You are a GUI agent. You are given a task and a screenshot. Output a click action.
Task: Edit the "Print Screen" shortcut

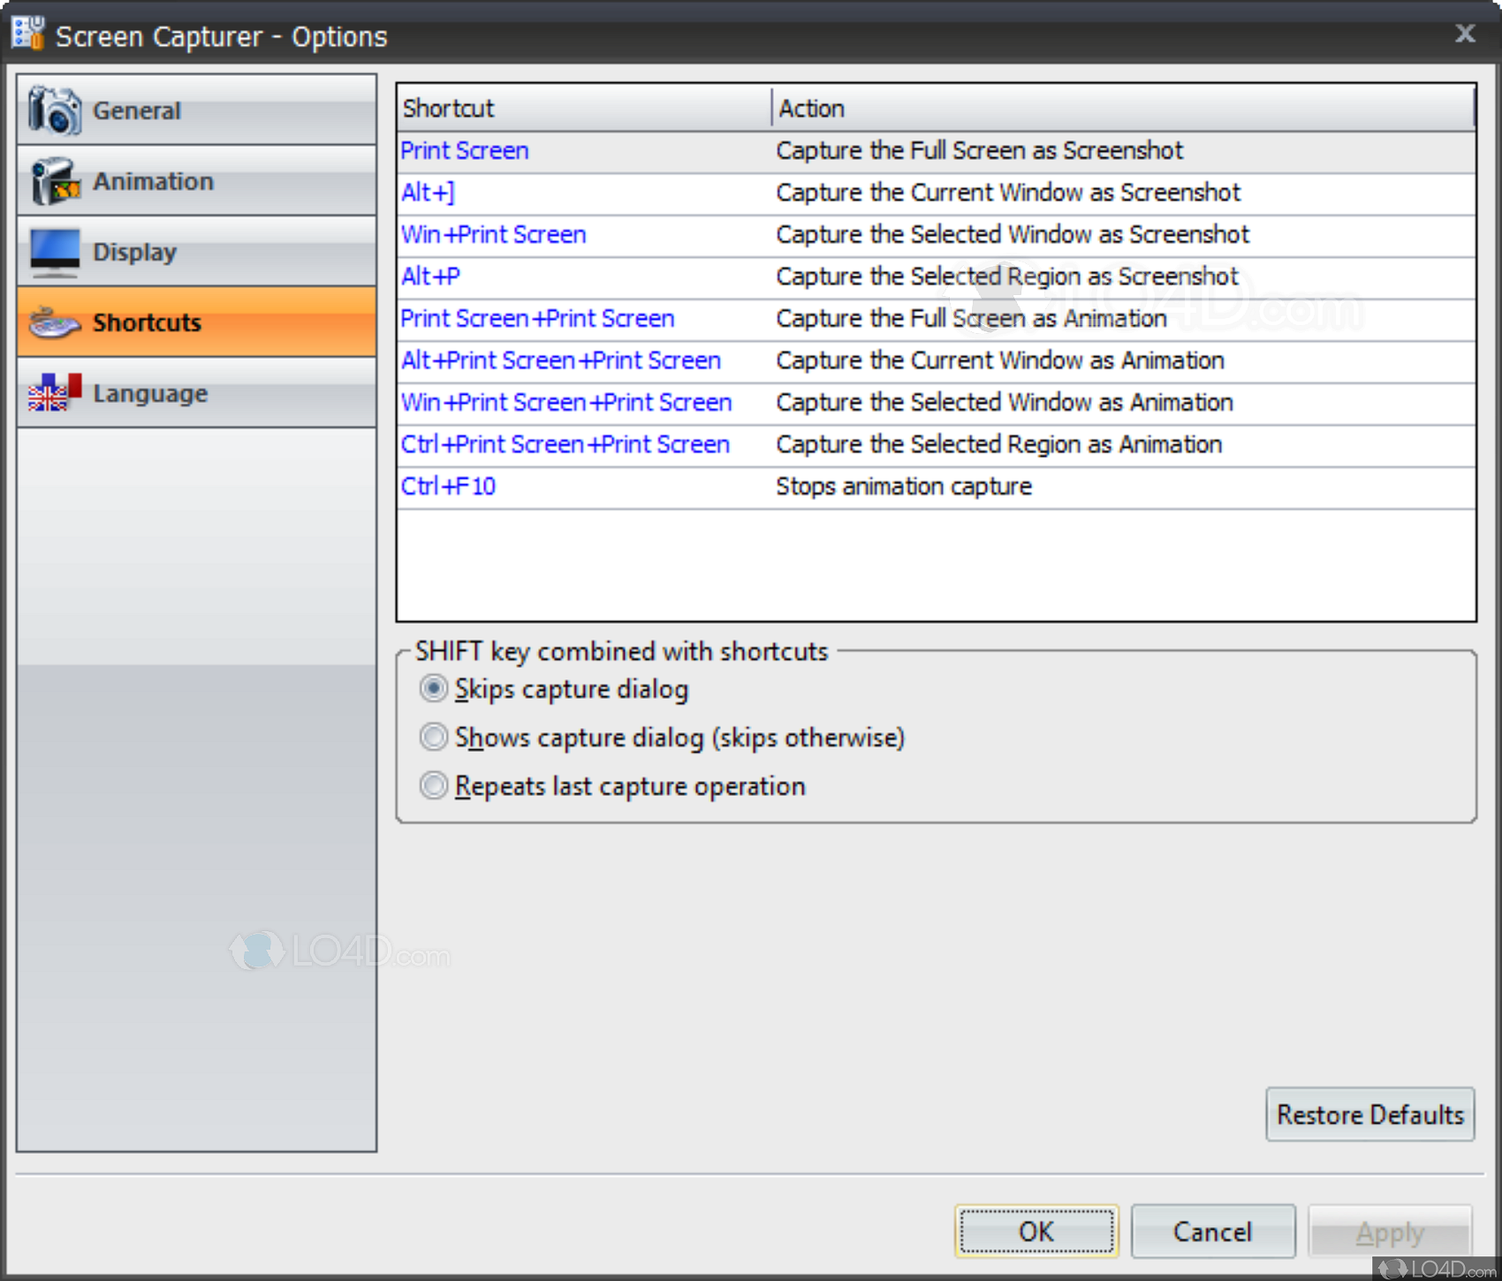point(464,150)
